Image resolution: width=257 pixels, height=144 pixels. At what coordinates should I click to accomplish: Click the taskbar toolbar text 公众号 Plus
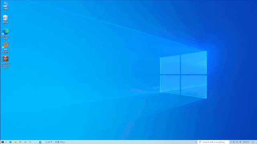55,142
